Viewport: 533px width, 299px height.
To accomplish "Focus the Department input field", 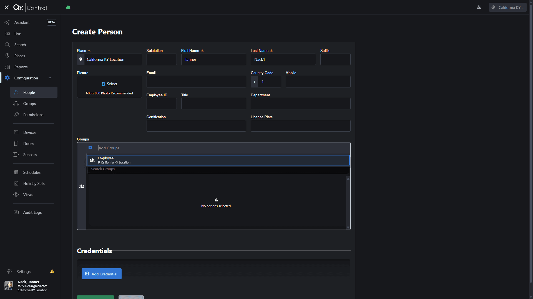I will (300, 104).
